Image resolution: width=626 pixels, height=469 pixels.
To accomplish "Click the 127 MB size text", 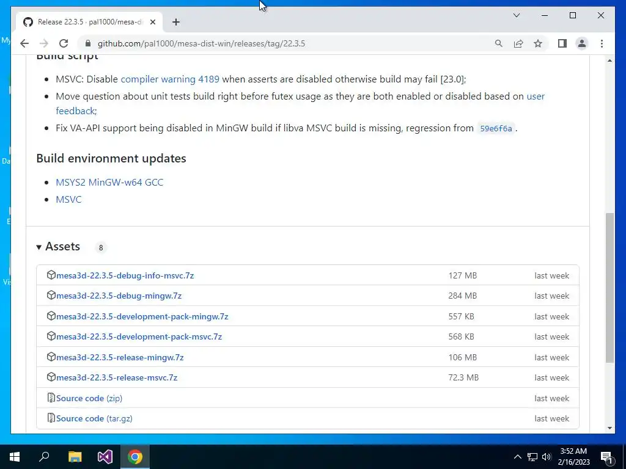I will pos(462,275).
